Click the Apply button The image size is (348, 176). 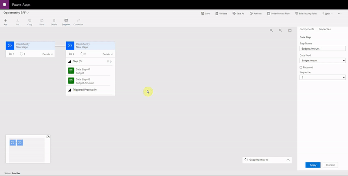click(x=313, y=165)
